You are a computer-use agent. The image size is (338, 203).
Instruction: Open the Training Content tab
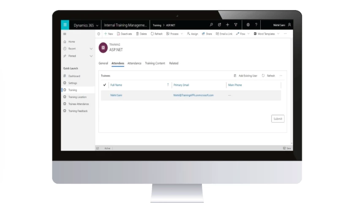[155, 63]
